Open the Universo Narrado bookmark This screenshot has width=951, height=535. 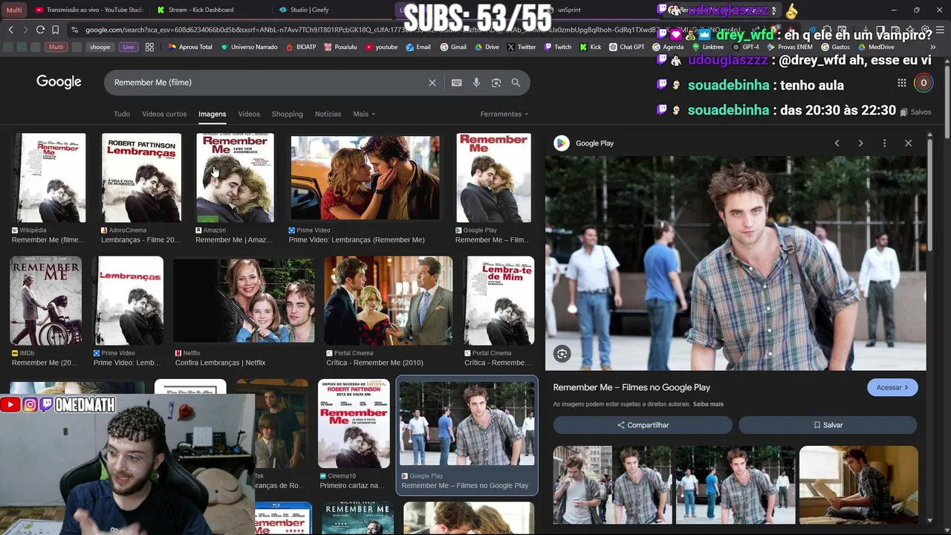[x=248, y=47]
